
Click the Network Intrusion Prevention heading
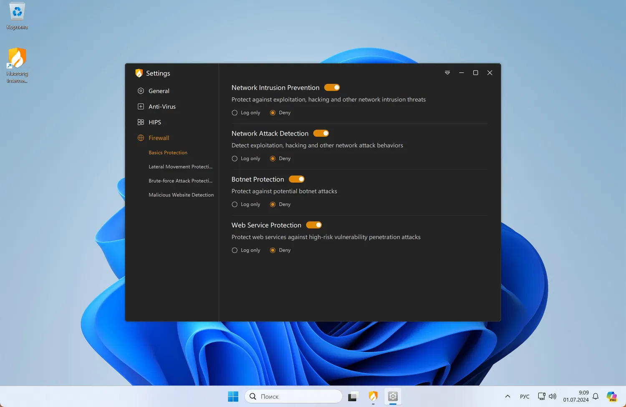tap(275, 88)
